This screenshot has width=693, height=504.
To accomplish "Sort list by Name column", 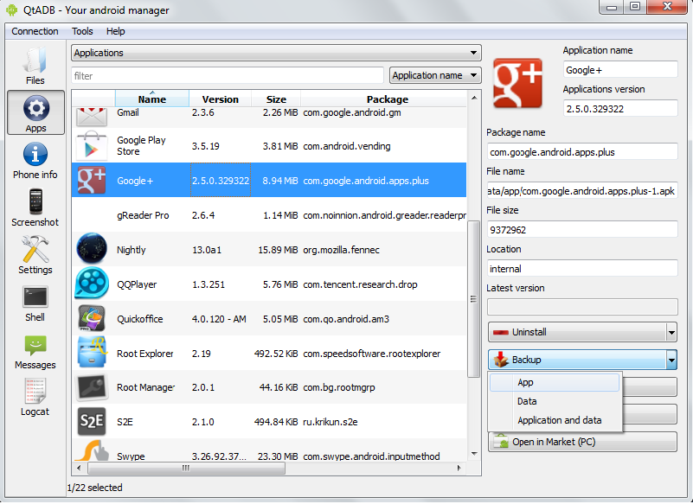I will 152,99.
